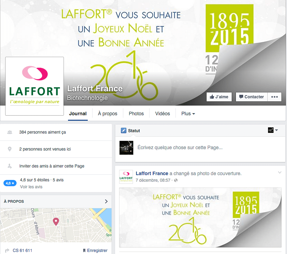The image size is (287, 254).
Task: Click the invite friends person icon
Action: point(10,166)
